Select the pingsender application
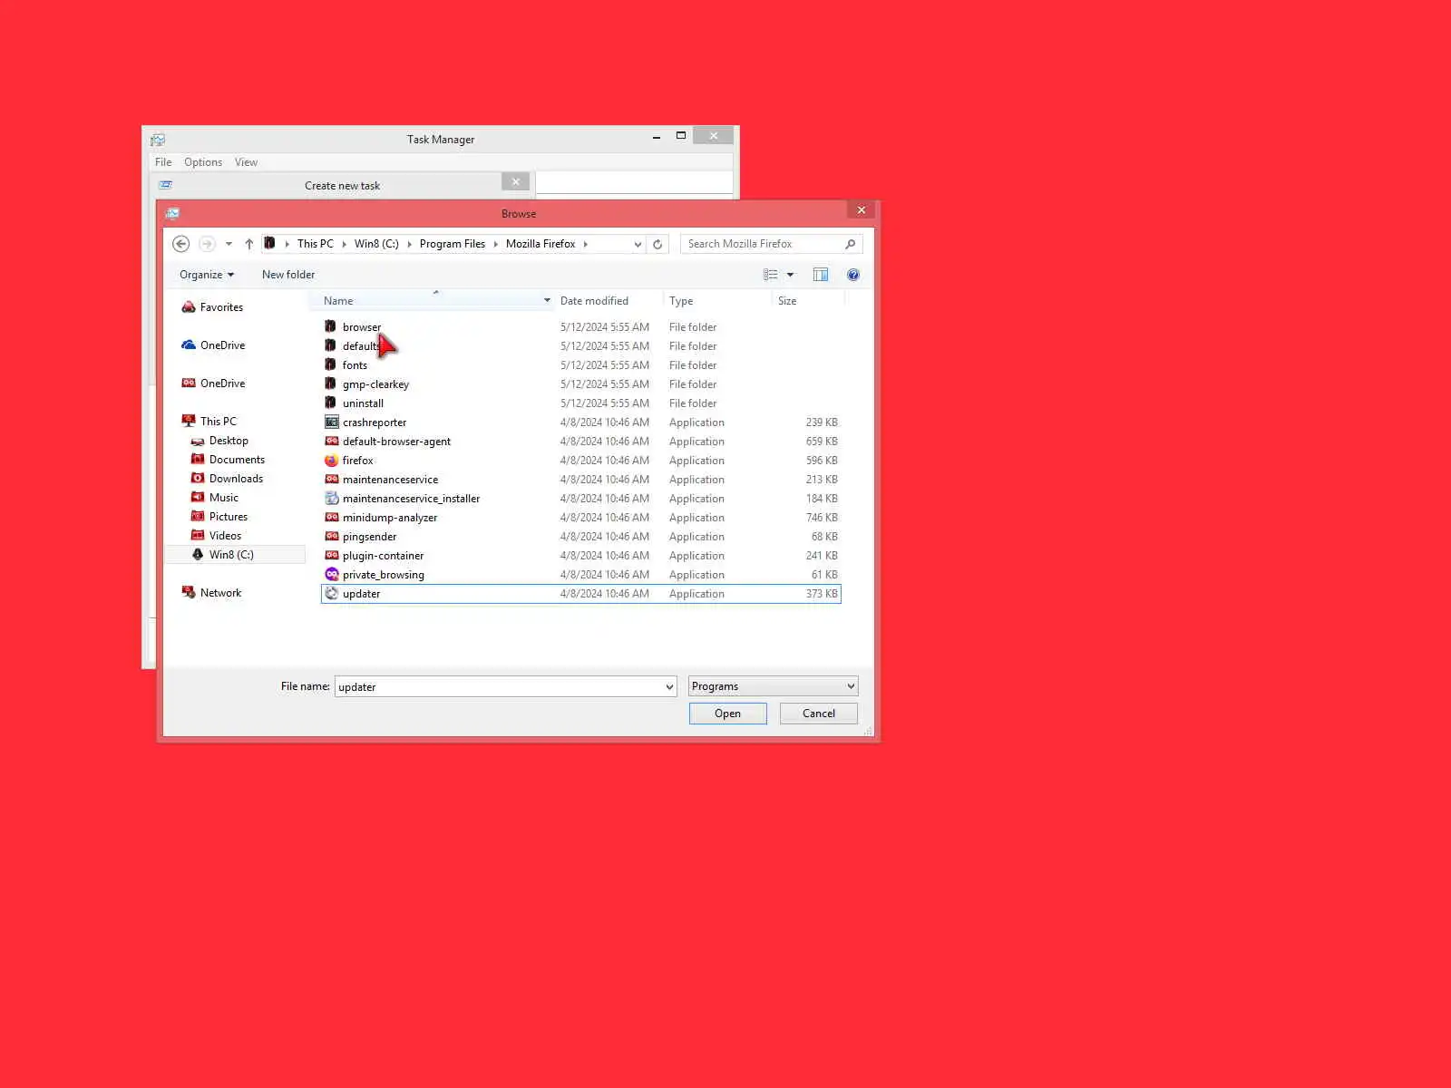This screenshot has height=1088, width=1451. point(369,537)
